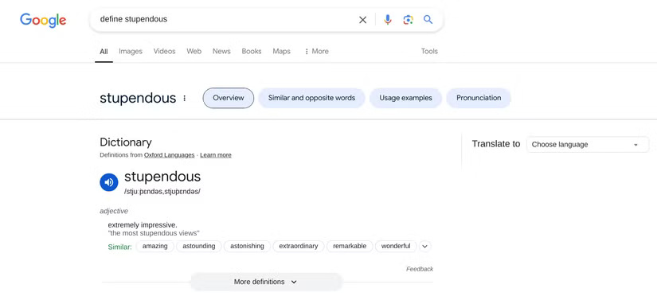Open the More search categories menu
This screenshot has height=296, width=657.
[316, 51]
